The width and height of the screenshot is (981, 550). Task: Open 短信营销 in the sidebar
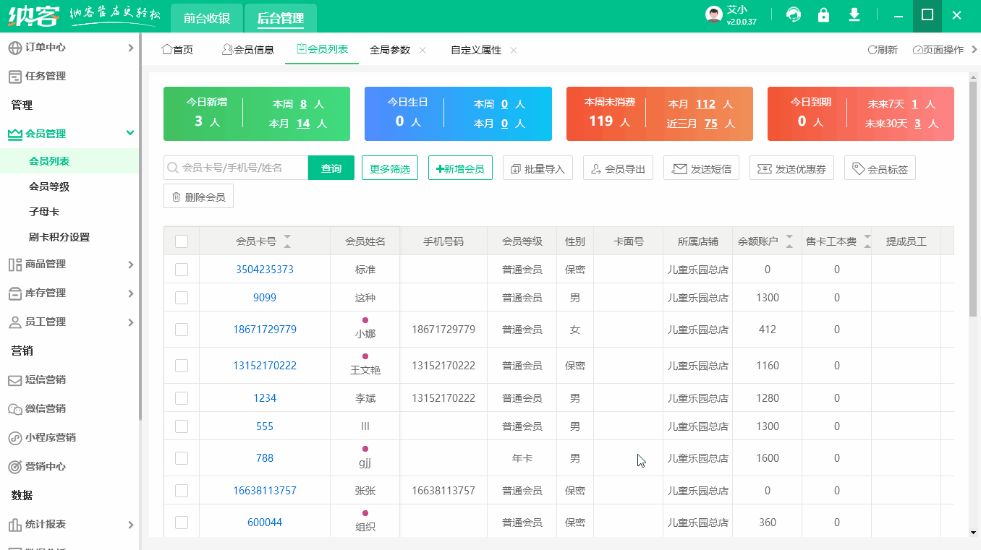46,380
